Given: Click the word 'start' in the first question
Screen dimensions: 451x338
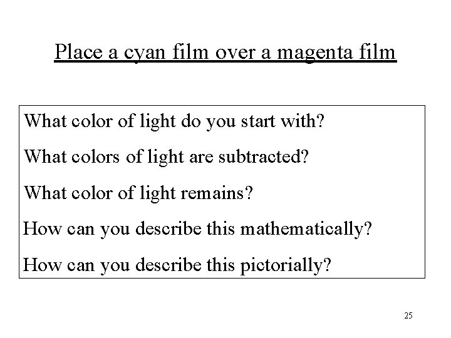Looking at the screenshot, I should click(258, 121).
